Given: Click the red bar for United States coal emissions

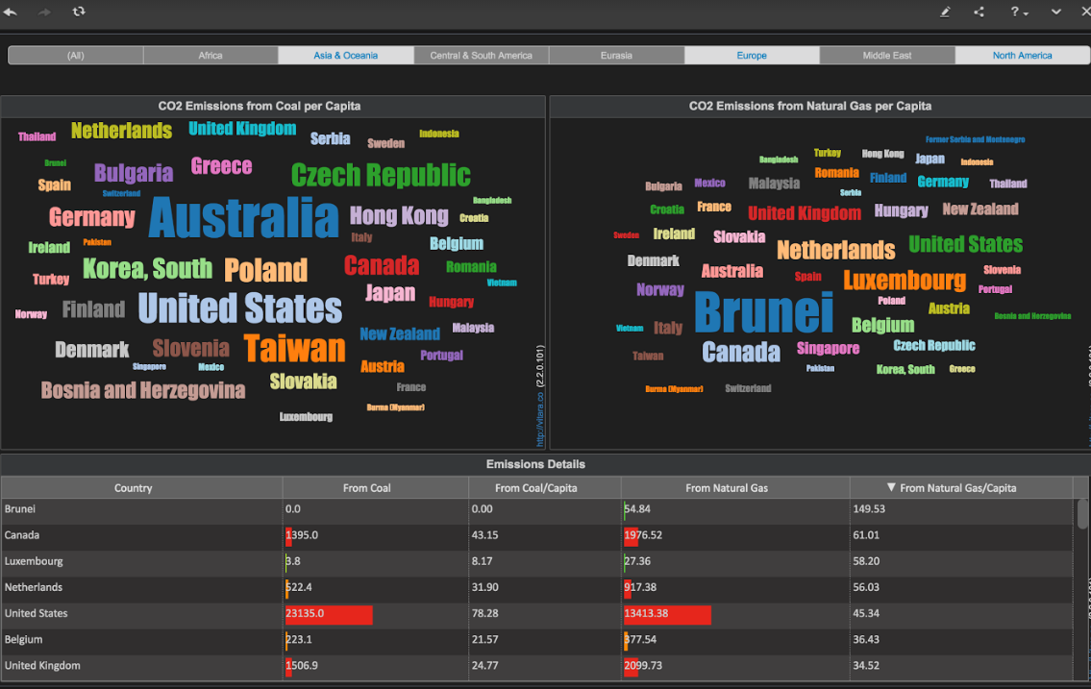Looking at the screenshot, I should (328, 614).
